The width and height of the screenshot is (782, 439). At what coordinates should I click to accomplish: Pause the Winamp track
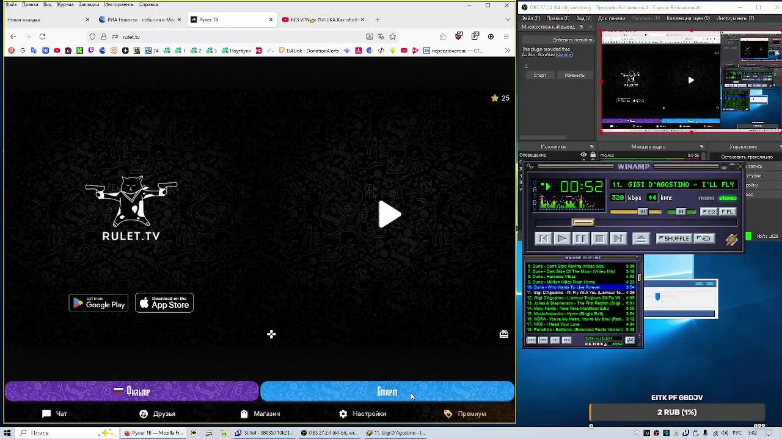[580, 238]
